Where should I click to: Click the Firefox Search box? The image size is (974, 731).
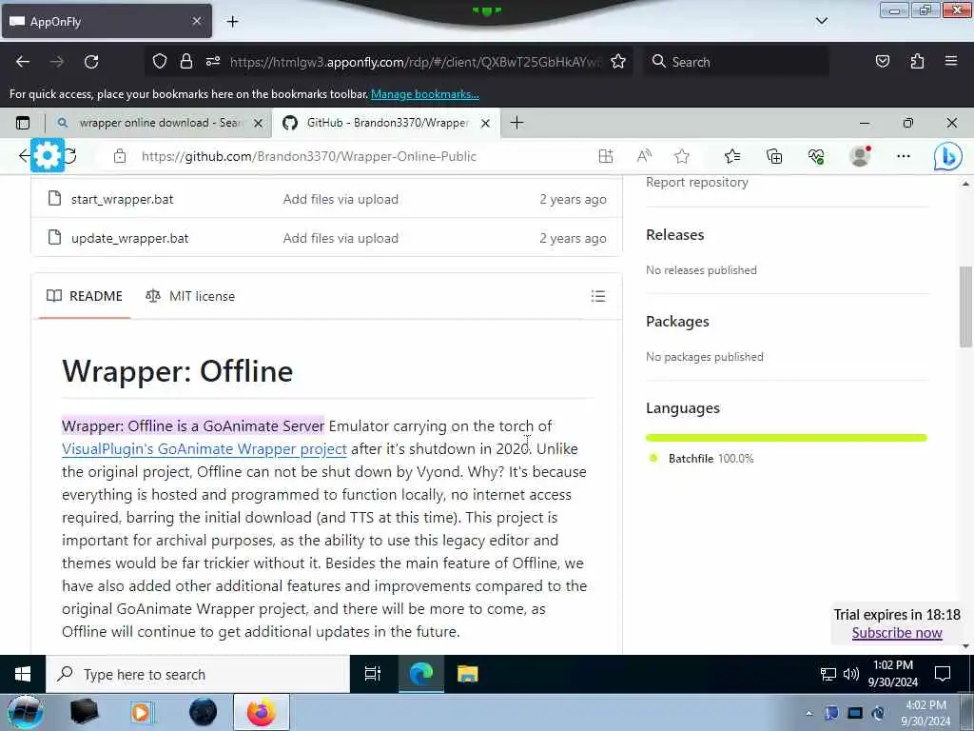pyautogui.click(x=736, y=62)
